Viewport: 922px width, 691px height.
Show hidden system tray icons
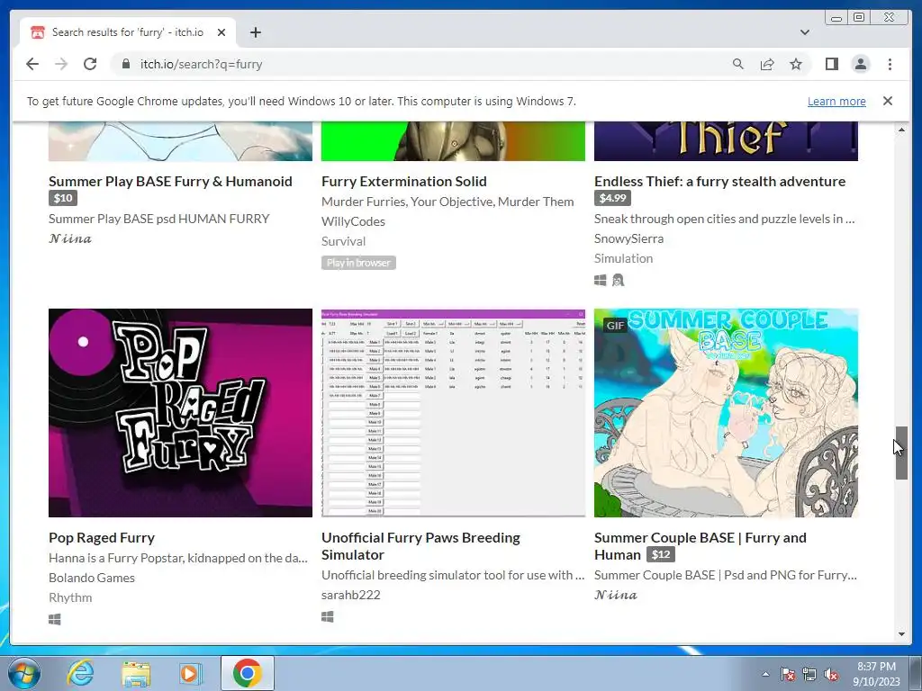(765, 674)
